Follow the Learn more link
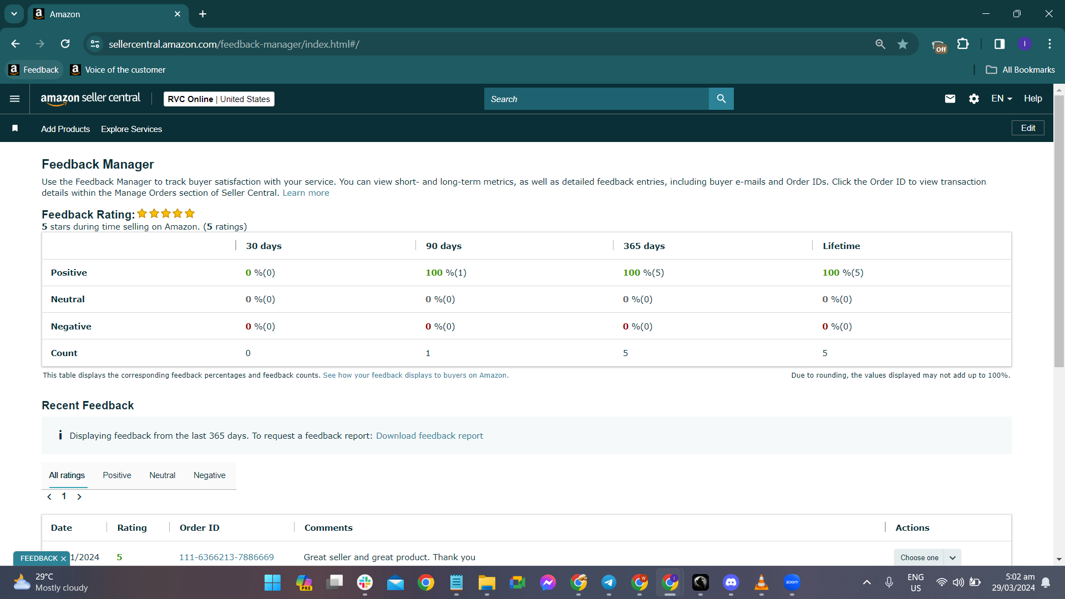The height and width of the screenshot is (599, 1065). point(306,193)
